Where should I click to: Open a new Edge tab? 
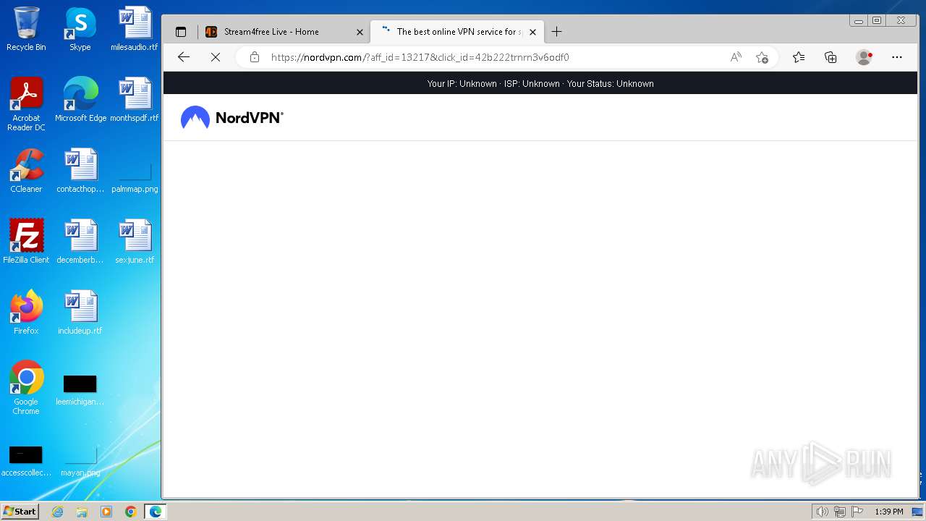556,32
